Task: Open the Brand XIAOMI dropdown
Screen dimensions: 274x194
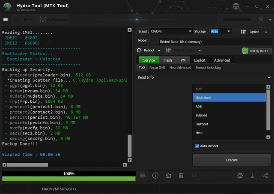Action: 171,31
